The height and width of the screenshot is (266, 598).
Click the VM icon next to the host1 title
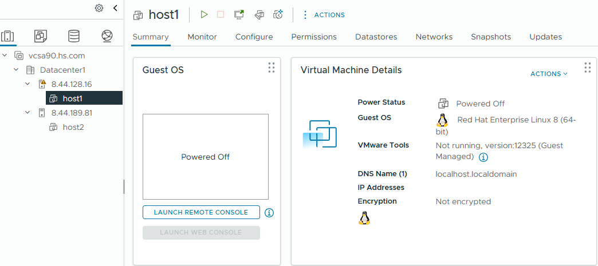click(x=137, y=15)
